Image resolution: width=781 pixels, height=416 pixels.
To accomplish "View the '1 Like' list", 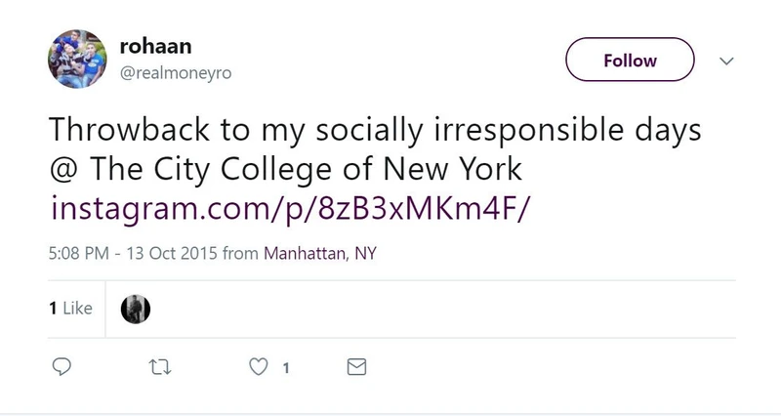I will tap(69, 309).
